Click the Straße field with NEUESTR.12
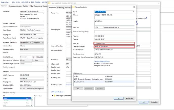The width and height of the screenshot is (174, 110). (114, 23)
